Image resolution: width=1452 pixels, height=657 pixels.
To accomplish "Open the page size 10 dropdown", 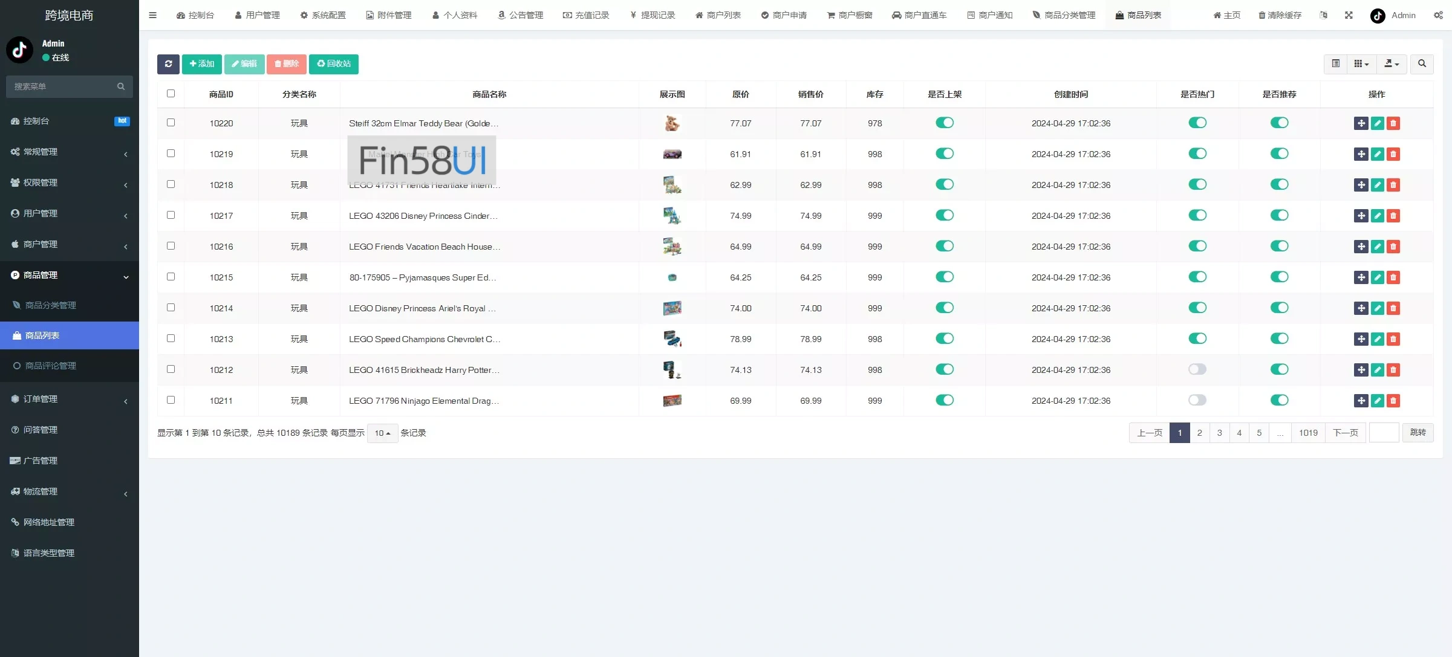I will click(382, 433).
